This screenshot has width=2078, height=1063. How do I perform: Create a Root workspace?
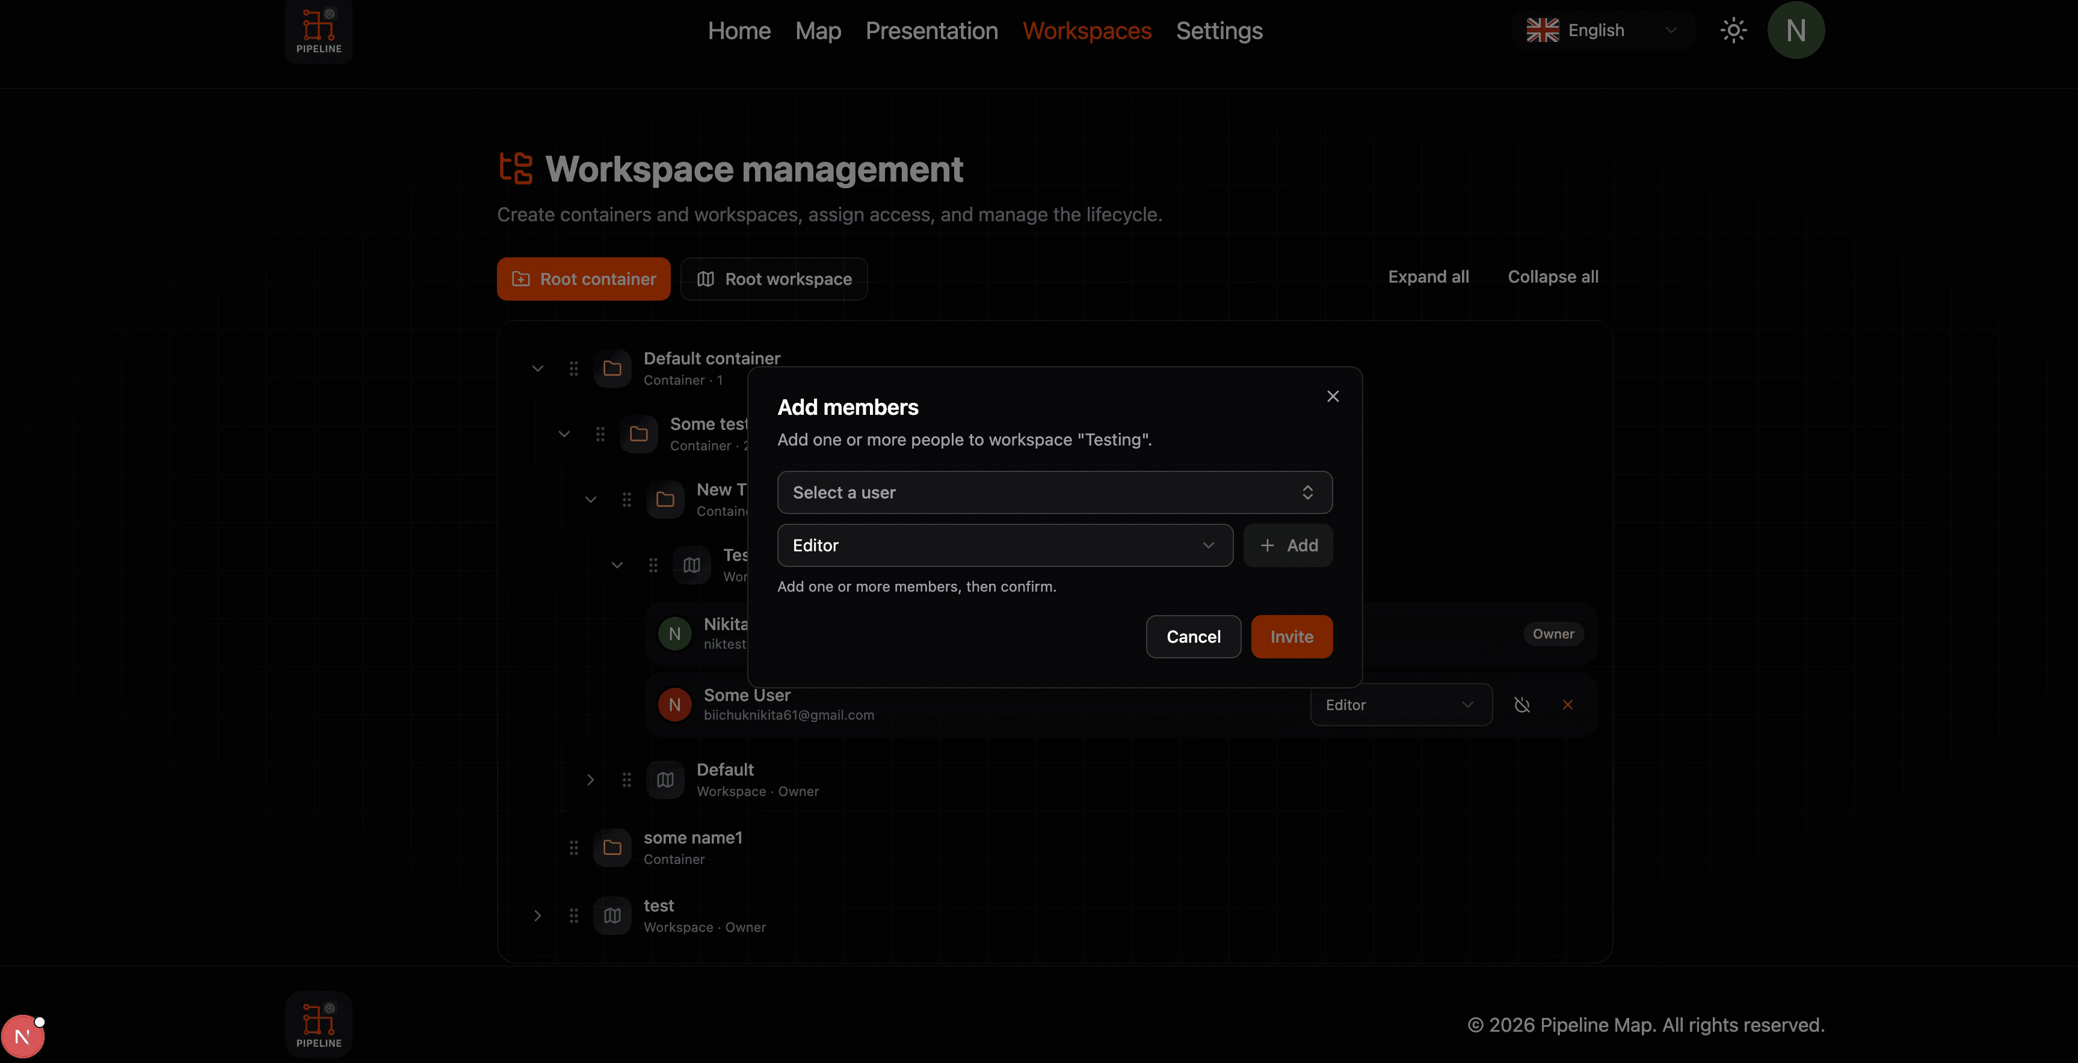[x=774, y=279]
